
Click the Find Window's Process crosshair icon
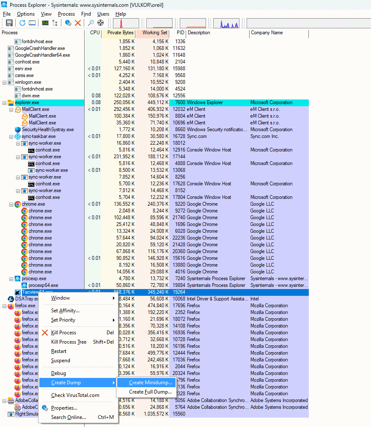tap(100, 23)
